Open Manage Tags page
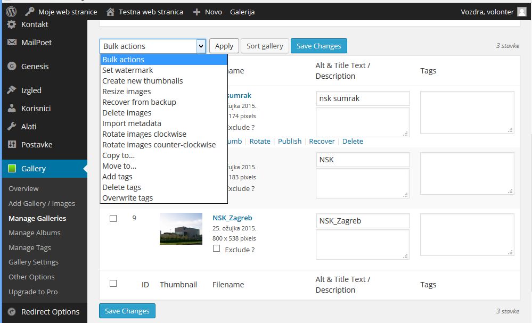Viewport: 532px width, 323px height. 30,248
